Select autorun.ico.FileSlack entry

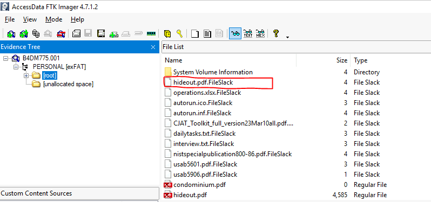click(x=203, y=103)
